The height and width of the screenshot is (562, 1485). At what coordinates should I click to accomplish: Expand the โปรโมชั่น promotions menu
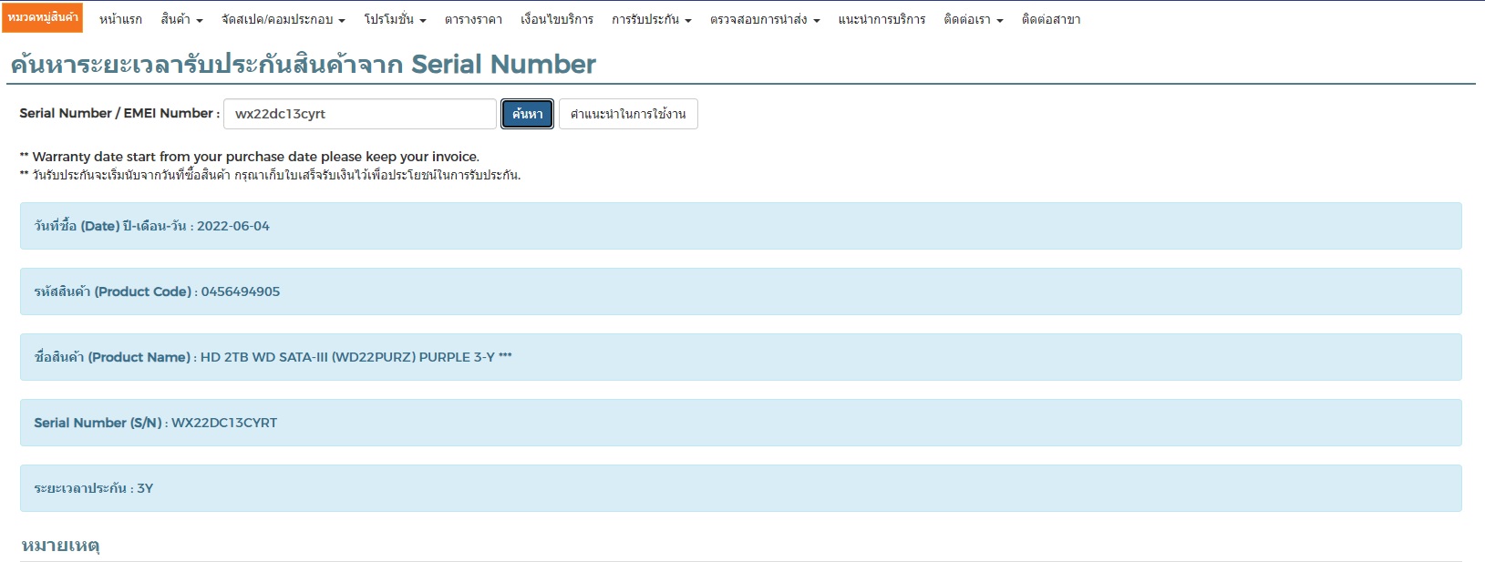(x=395, y=19)
